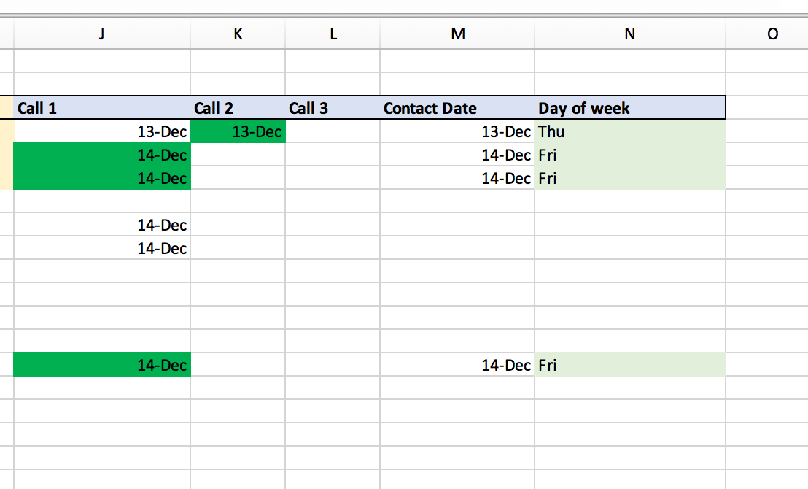This screenshot has width=808, height=489.
Task: Click the Call 1 header cell
Action: coord(101,108)
